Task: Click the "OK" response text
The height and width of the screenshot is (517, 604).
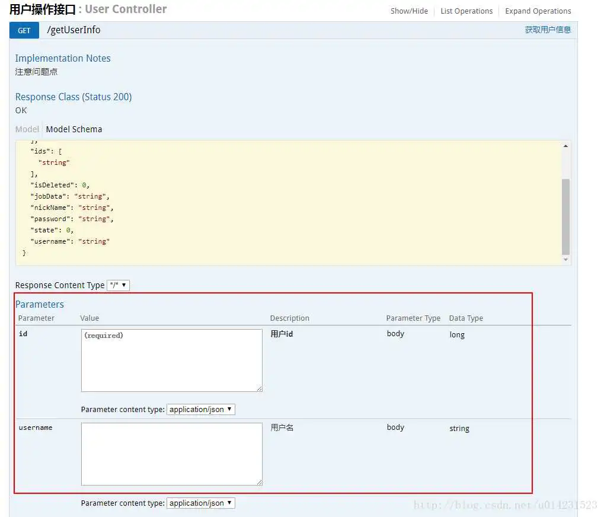Action: (x=21, y=110)
